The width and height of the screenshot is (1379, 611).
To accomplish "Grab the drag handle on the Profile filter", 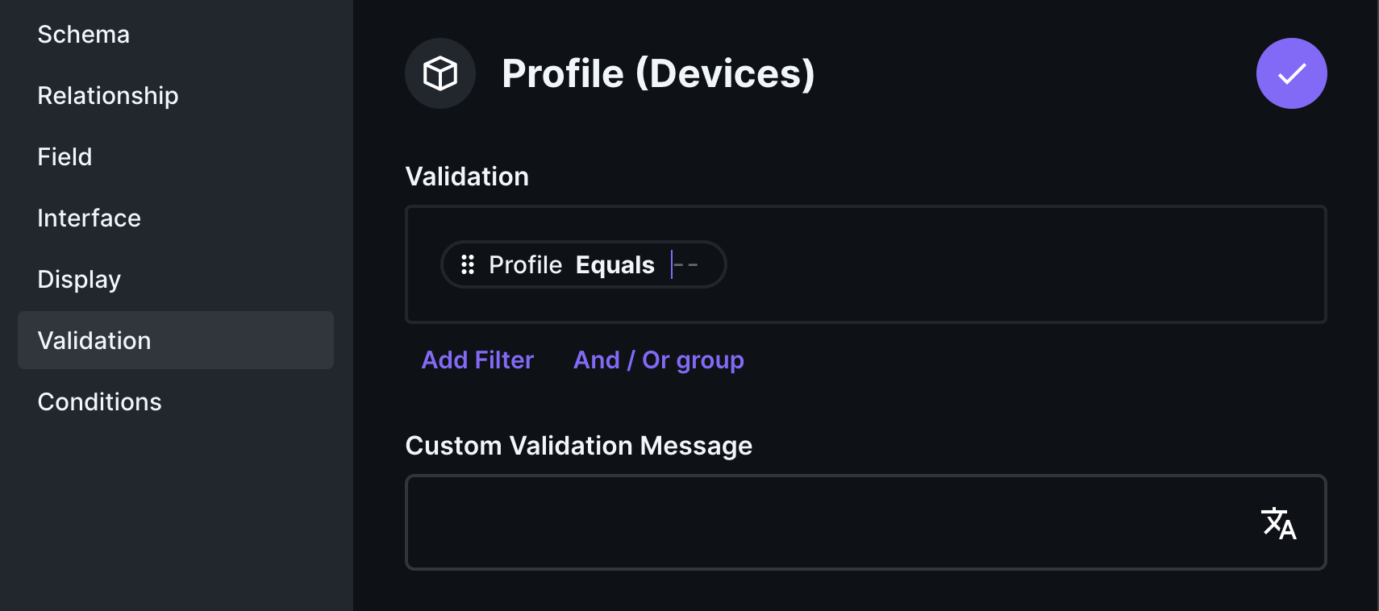I will click(x=468, y=264).
